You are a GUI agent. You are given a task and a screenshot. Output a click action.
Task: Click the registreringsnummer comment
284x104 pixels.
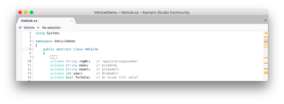[117, 61]
